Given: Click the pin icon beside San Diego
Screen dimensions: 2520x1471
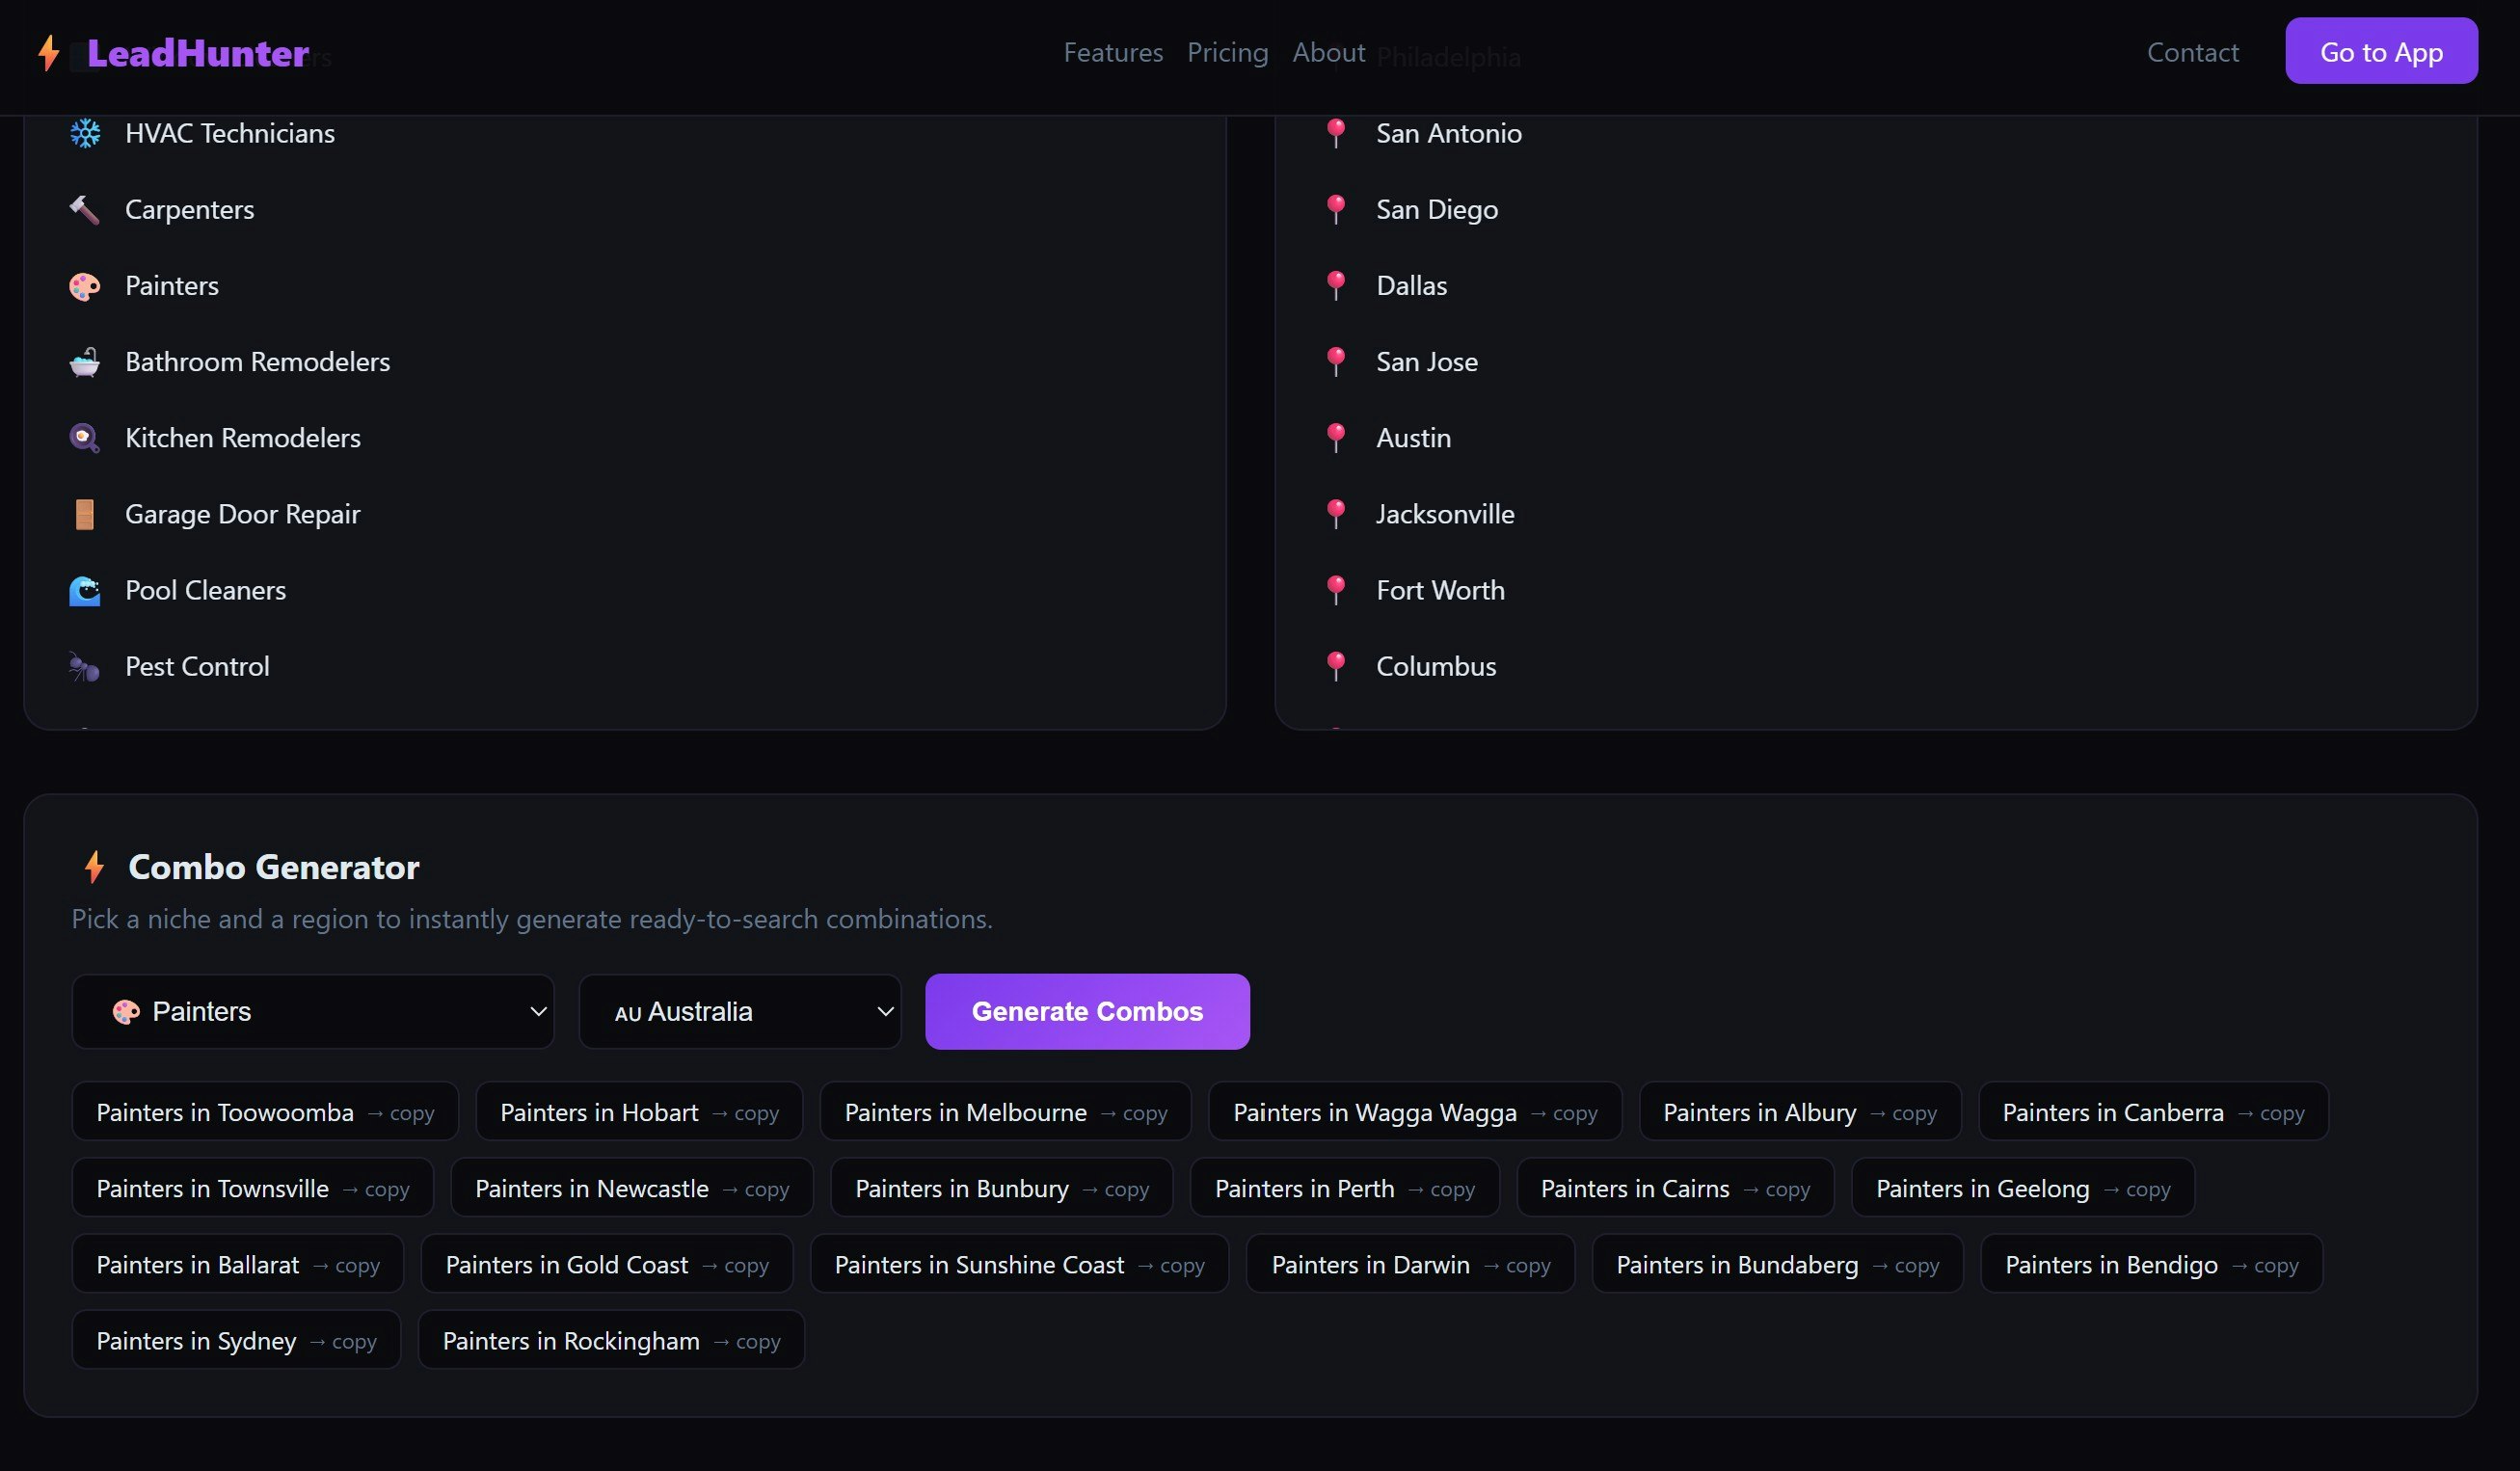Looking at the screenshot, I should [x=1335, y=210].
